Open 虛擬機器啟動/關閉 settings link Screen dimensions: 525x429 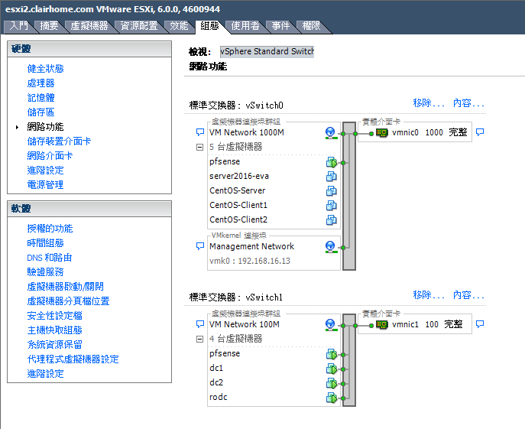(65, 287)
